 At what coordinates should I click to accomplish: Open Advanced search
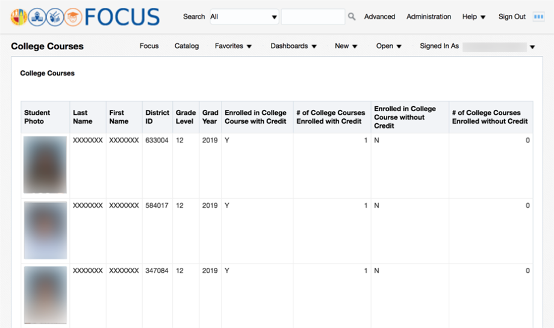coord(379,17)
